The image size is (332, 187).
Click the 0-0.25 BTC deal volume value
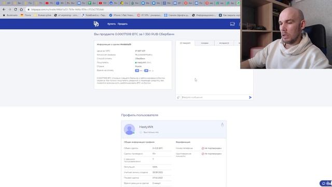pos(158,148)
